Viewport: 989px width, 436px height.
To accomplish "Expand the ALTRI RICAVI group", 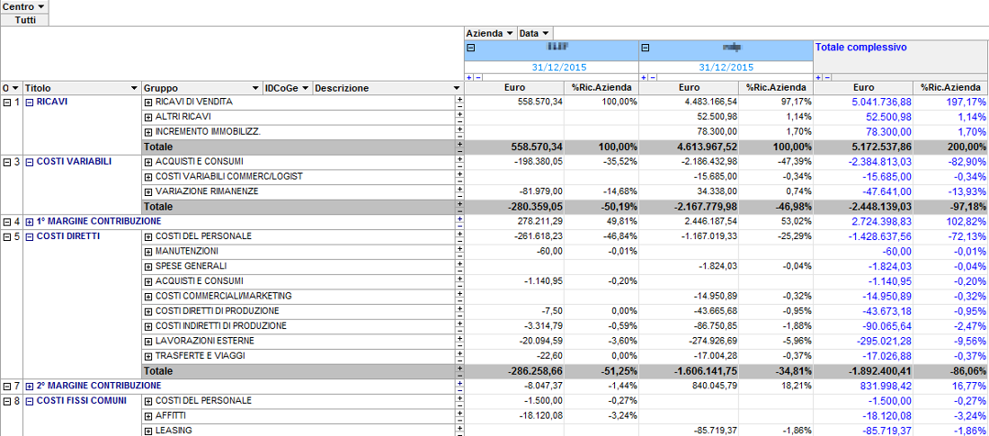I will click(x=149, y=118).
